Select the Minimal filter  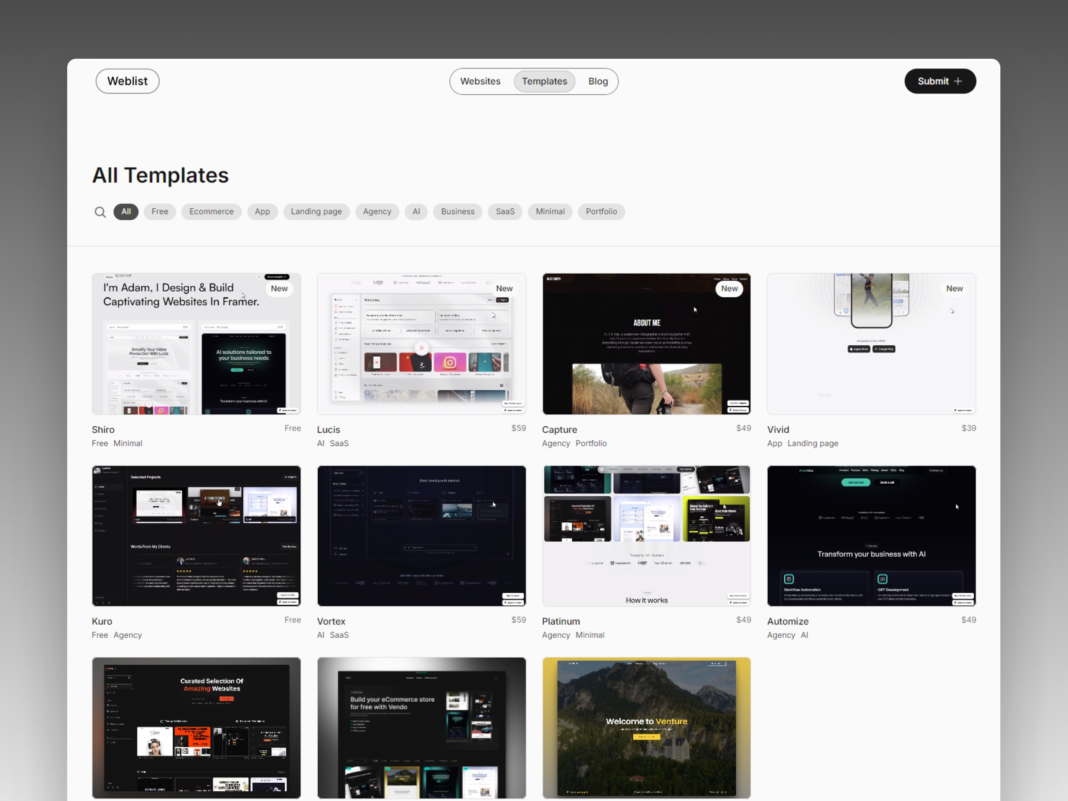point(550,211)
